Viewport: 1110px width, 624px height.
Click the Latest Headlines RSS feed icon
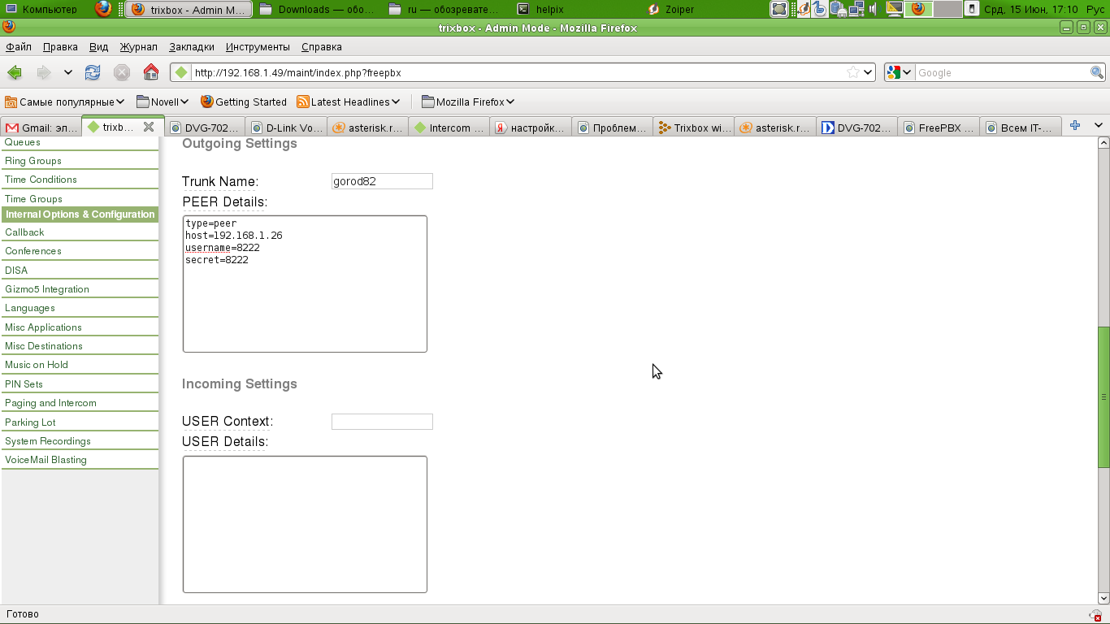303,102
